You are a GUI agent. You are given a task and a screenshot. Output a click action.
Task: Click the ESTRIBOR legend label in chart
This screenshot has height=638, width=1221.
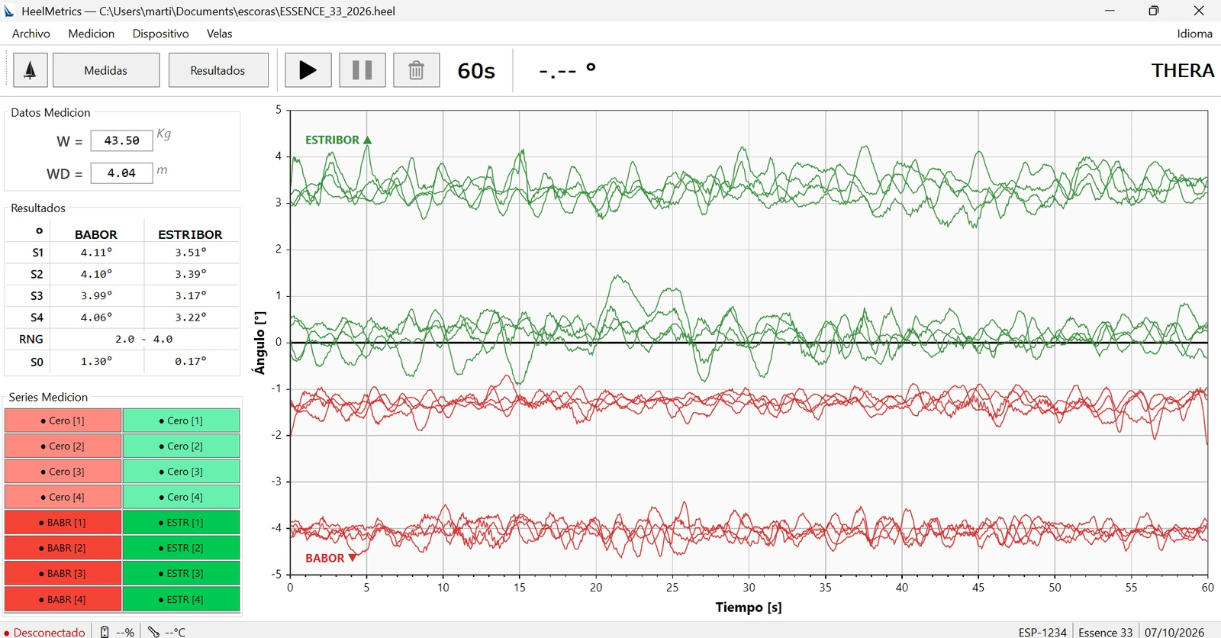point(338,140)
